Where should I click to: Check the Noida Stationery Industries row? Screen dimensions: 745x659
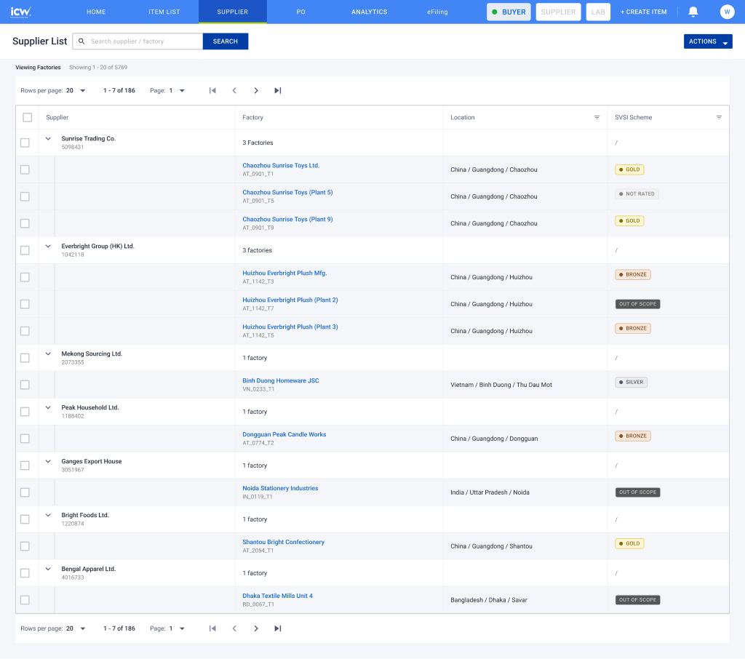tap(25, 492)
